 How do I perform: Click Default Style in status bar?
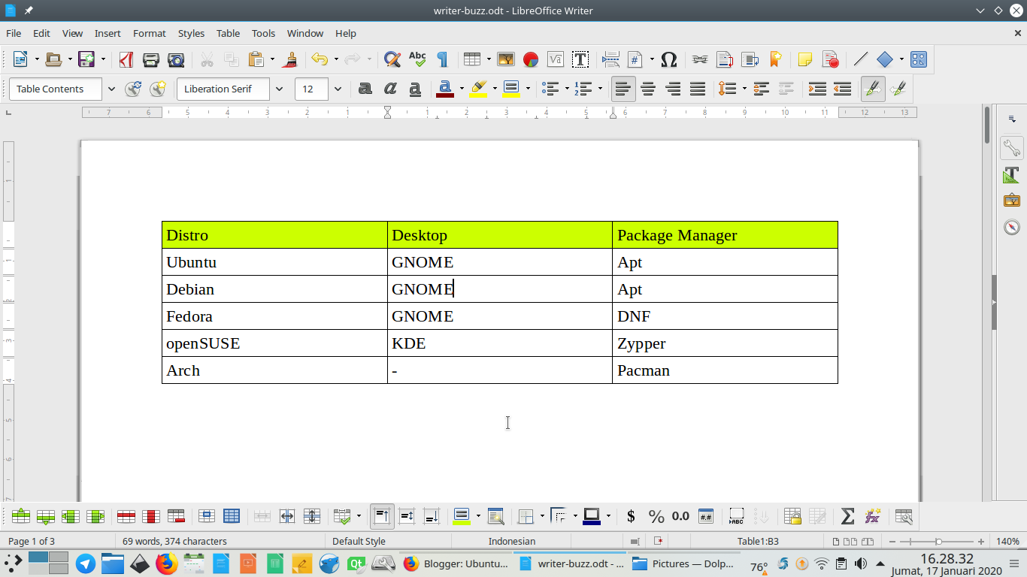point(359,541)
